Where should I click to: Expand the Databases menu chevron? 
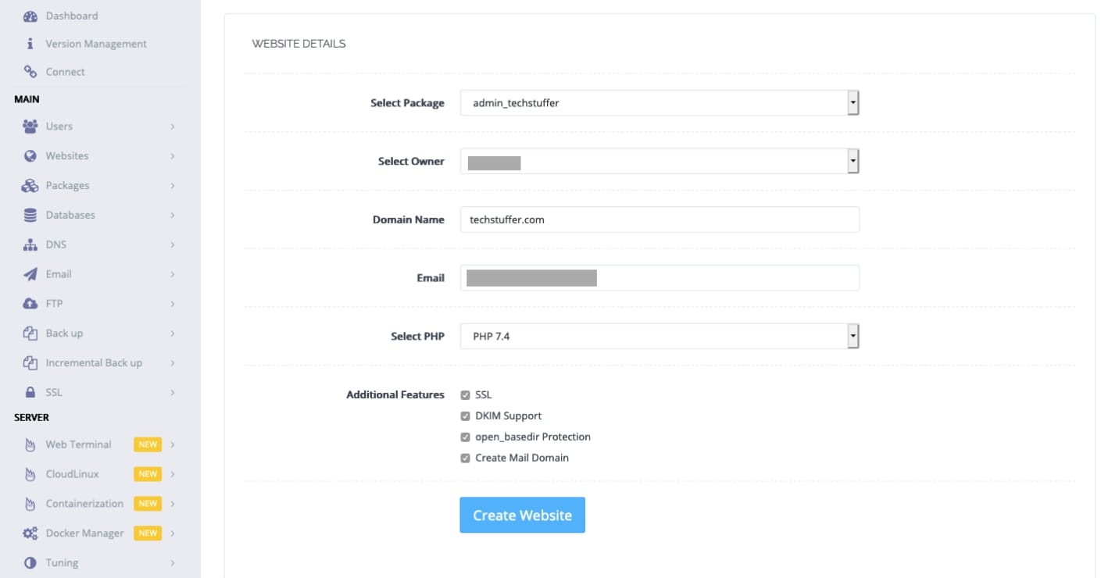click(172, 215)
